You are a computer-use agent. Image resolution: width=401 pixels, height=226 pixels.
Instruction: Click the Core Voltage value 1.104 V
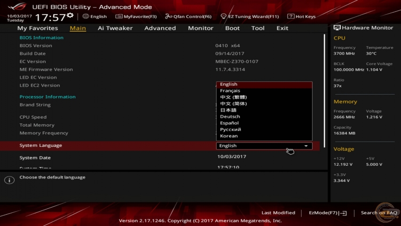tap(374, 70)
